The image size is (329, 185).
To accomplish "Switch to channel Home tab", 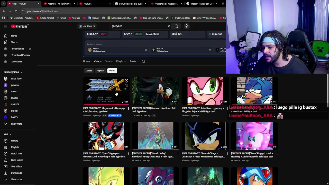I will pos(86,61).
